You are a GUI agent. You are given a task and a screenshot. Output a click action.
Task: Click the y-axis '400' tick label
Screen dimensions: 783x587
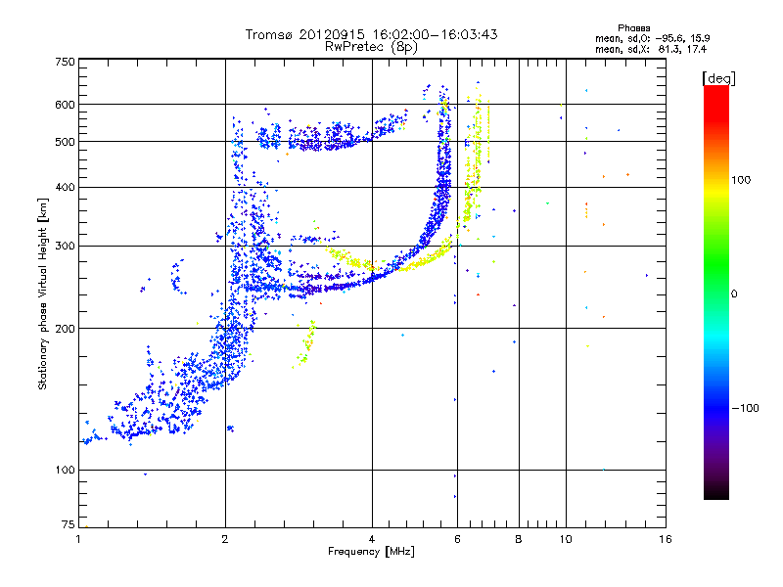(65, 188)
